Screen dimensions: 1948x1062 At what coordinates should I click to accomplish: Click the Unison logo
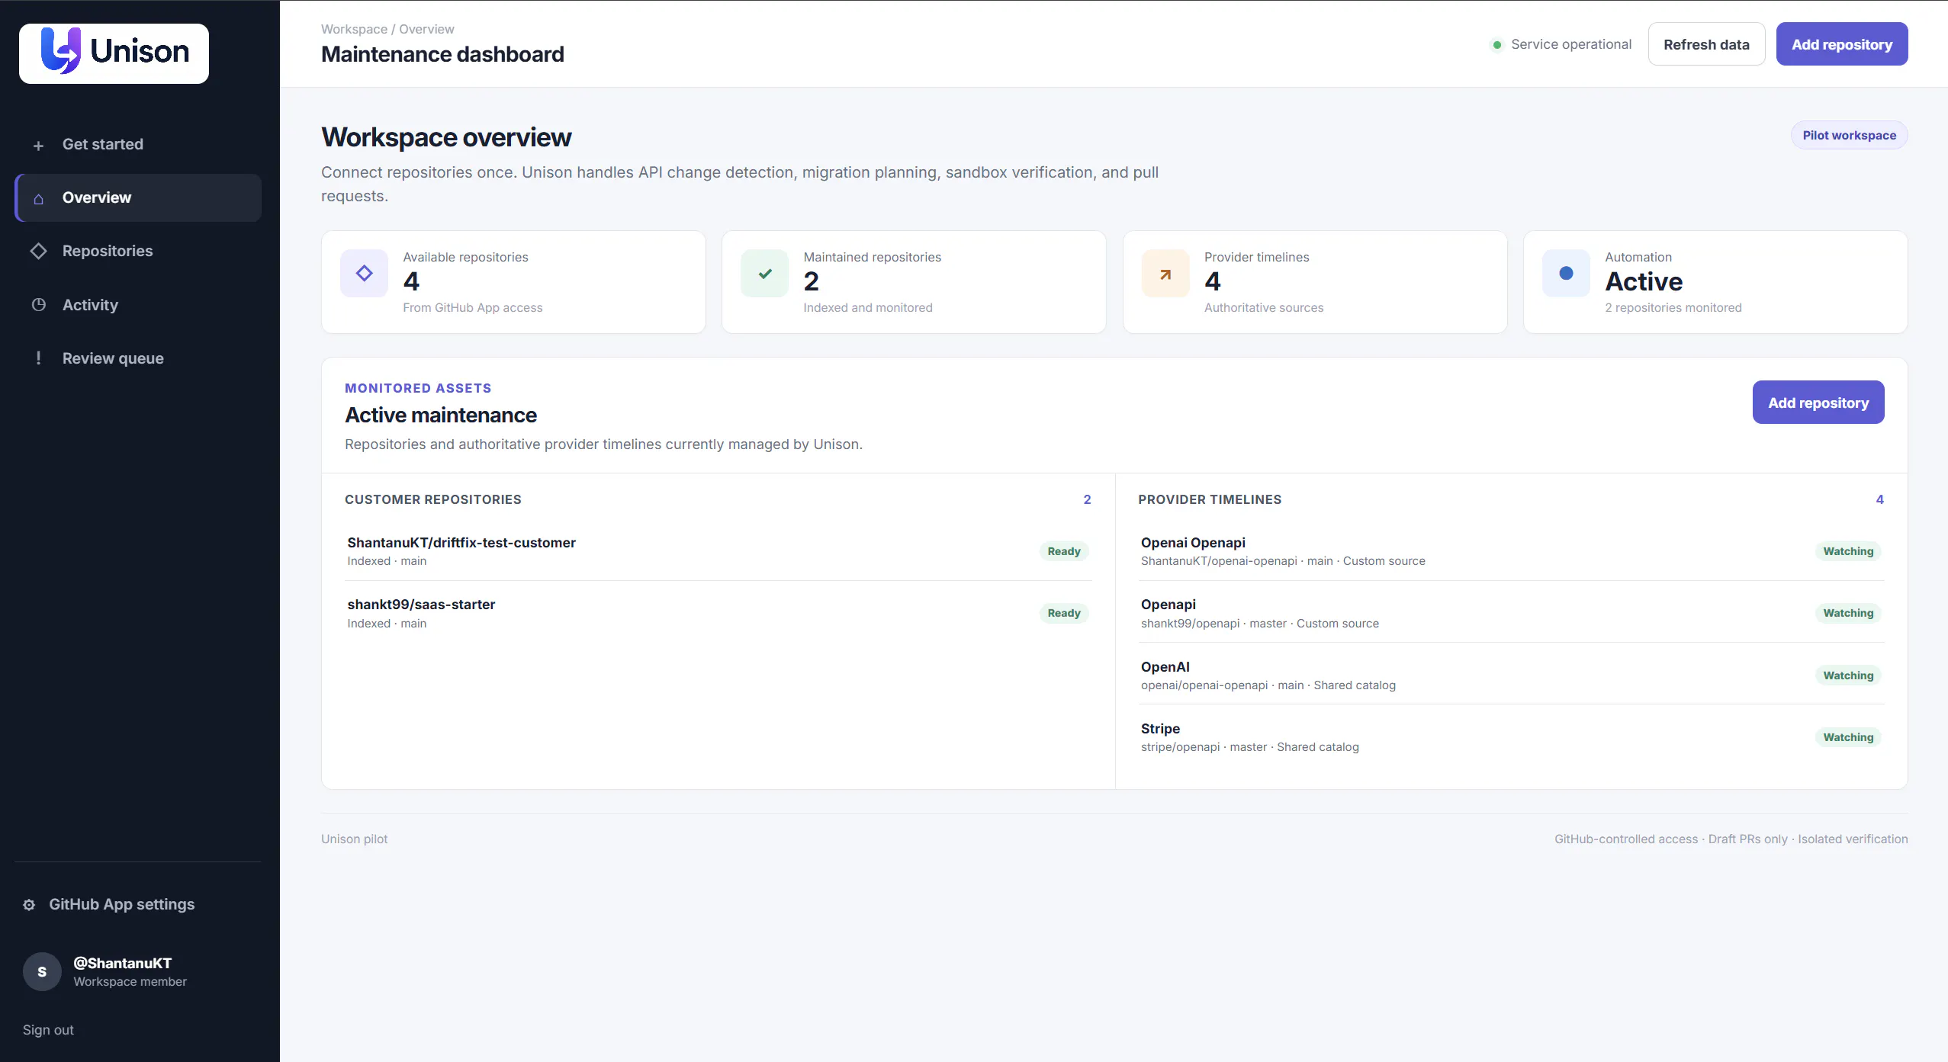(114, 53)
